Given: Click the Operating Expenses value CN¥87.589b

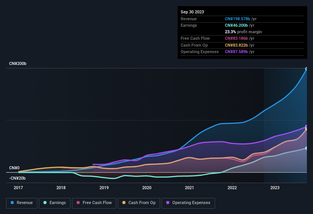Looking at the screenshot, I should [x=236, y=52].
